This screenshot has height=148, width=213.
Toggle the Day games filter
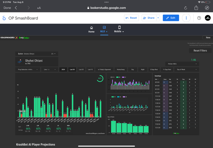coord(133,69)
